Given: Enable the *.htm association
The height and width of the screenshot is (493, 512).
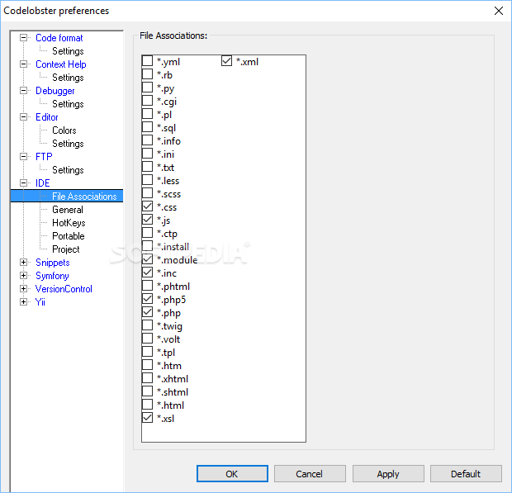Looking at the screenshot, I should pyautogui.click(x=147, y=365).
